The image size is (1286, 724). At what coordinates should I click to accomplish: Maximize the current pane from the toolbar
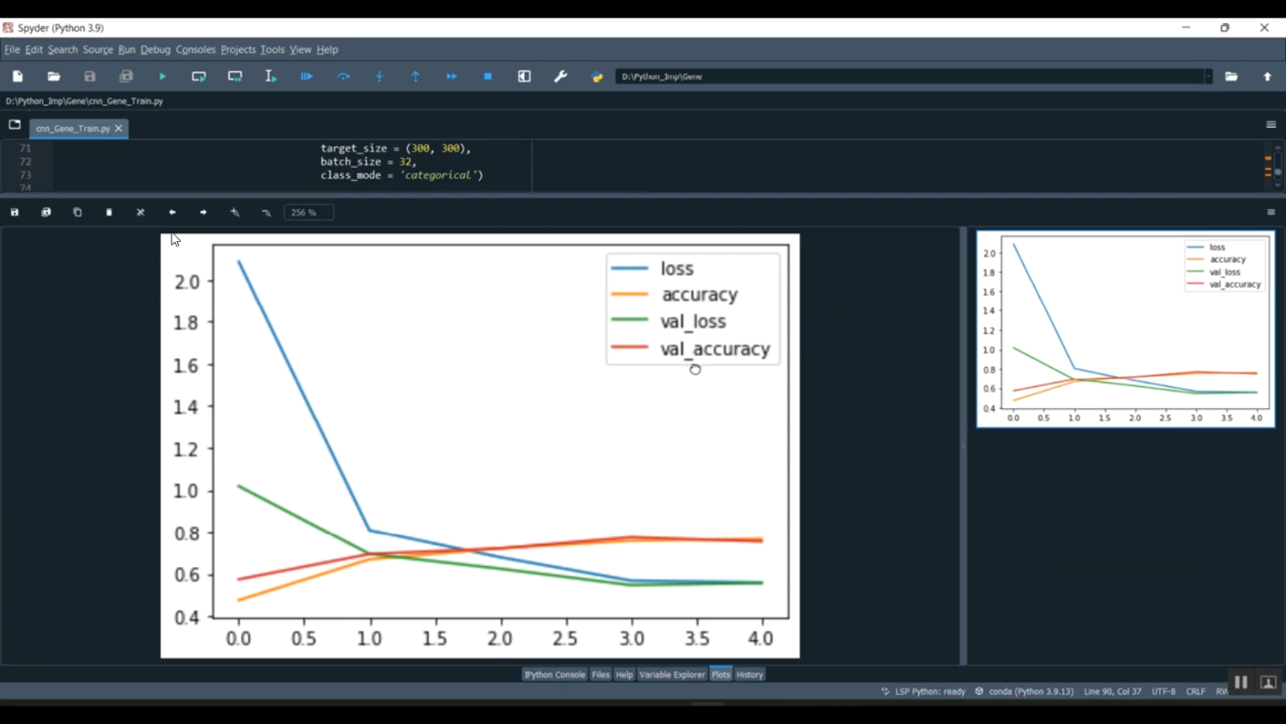pos(525,76)
